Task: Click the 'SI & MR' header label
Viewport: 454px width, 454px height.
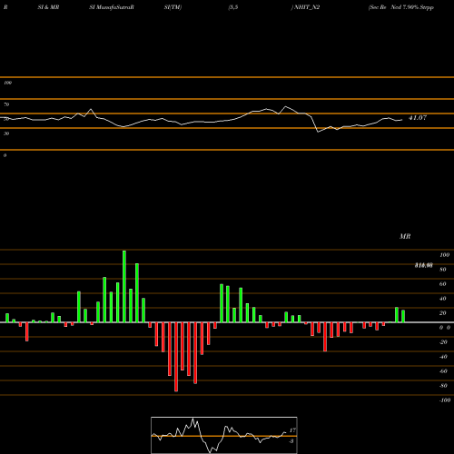Action: pyautogui.click(x=48, y=7)
